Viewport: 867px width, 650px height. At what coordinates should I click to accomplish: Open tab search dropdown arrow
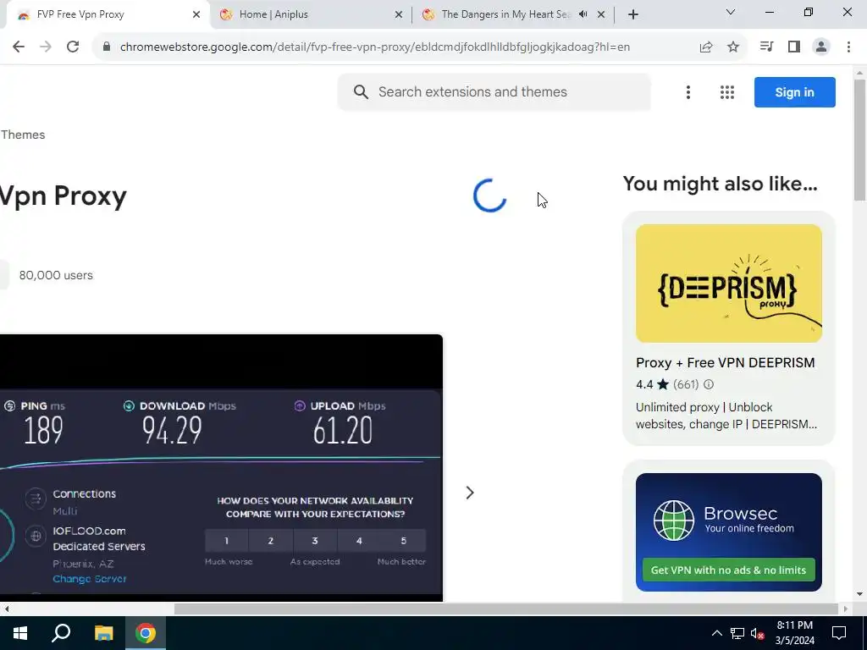[x=731, y=12]
